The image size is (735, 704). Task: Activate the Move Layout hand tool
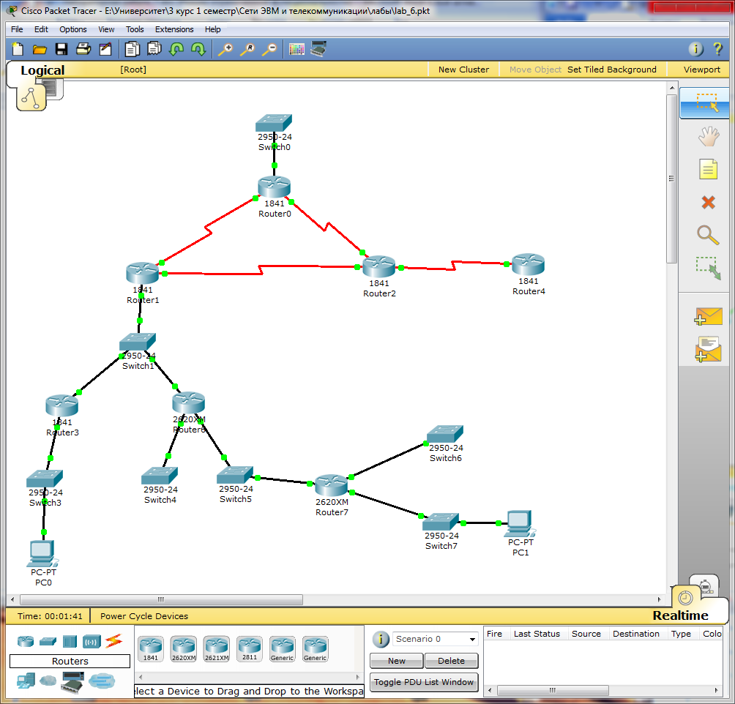709,136
